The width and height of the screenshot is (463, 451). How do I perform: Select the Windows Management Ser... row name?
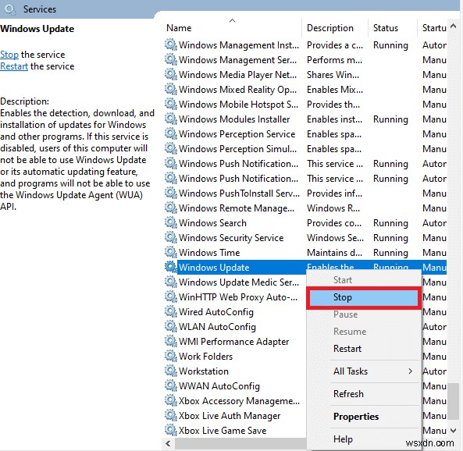click(x=237, y=60)
